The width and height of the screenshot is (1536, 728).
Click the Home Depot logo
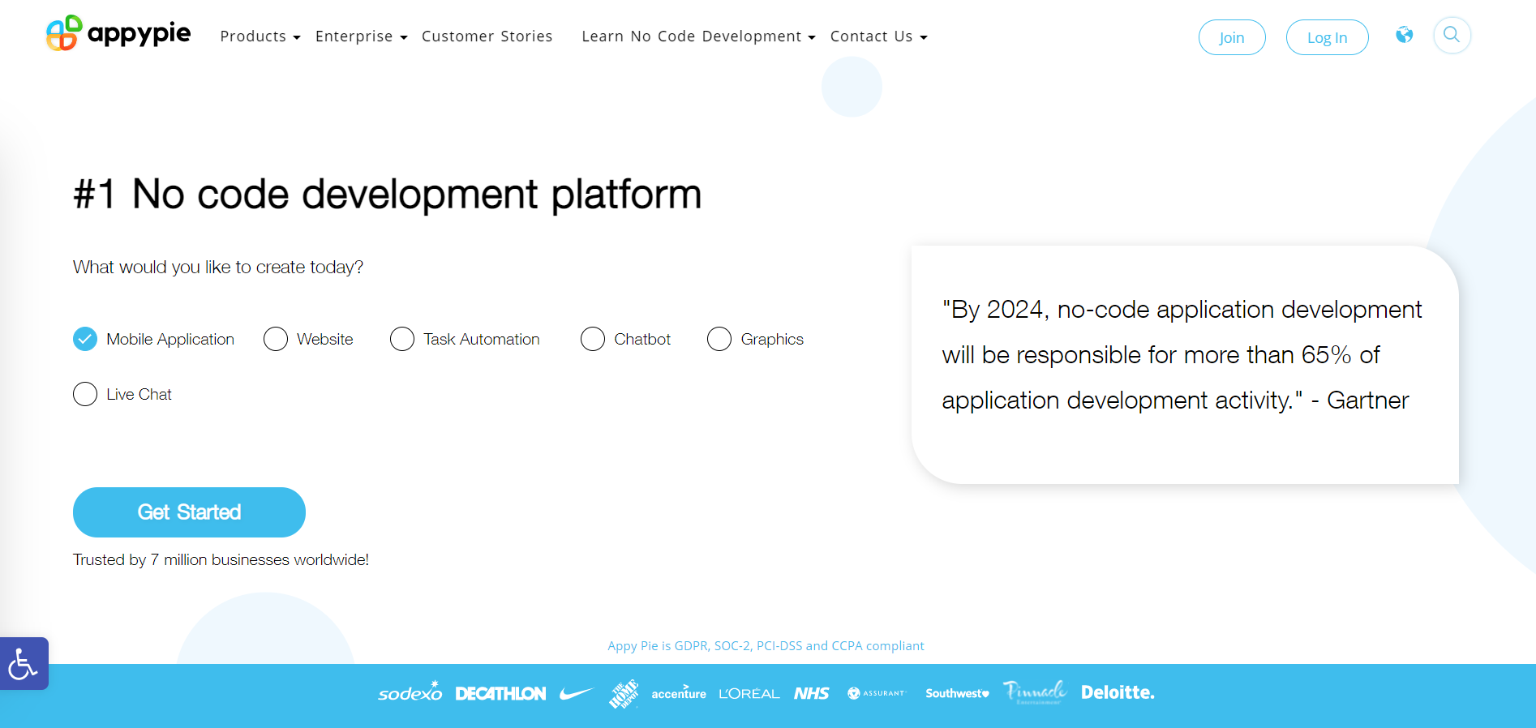pyautogui.click(x=624, y=694)
